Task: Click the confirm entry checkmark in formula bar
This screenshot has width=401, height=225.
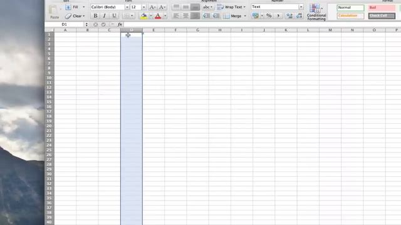Action: point(103,24)
